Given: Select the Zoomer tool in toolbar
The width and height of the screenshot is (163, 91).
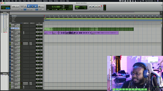Looking at the screenshot, I should pyautogui.click(x=25, y=6).
